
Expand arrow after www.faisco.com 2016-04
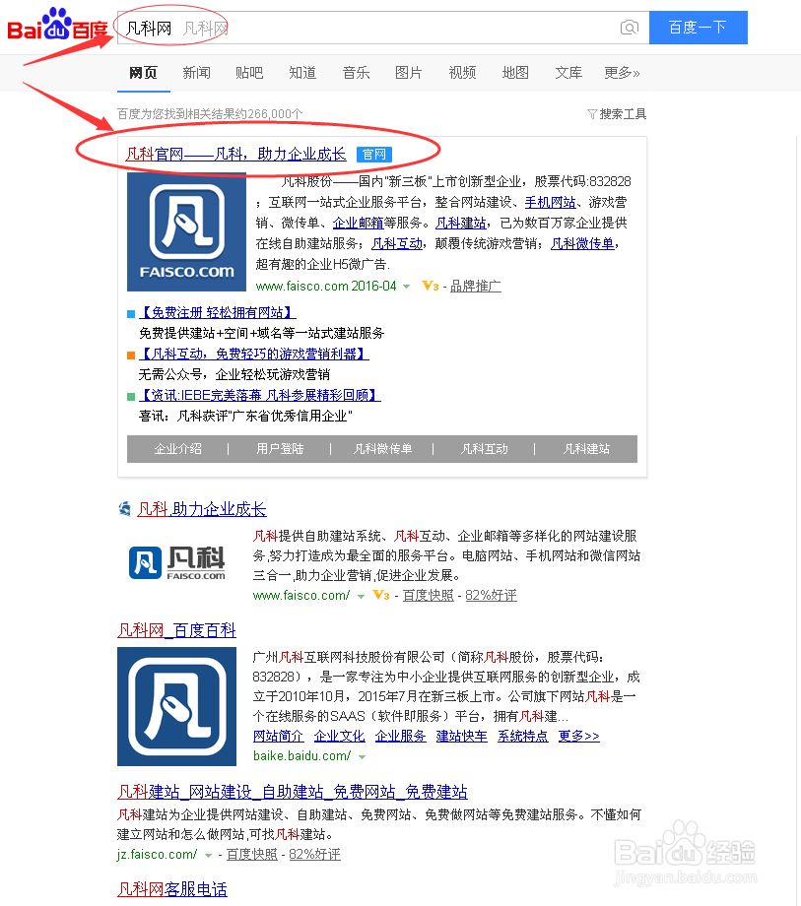pos(407,287)
